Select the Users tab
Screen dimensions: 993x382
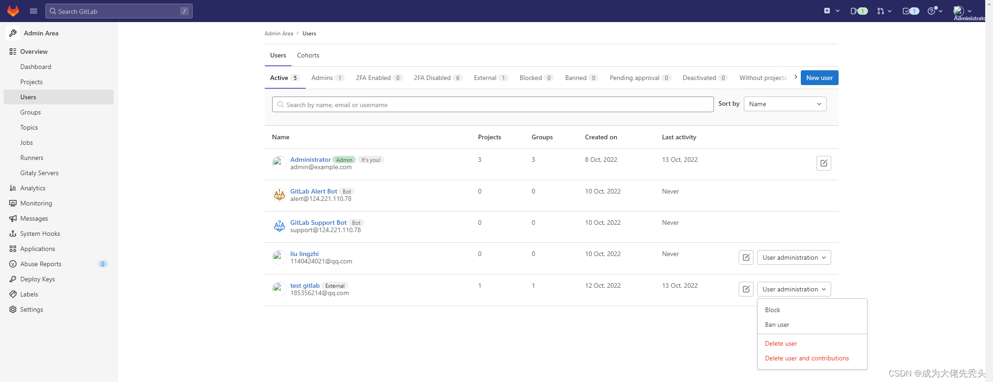278,55
